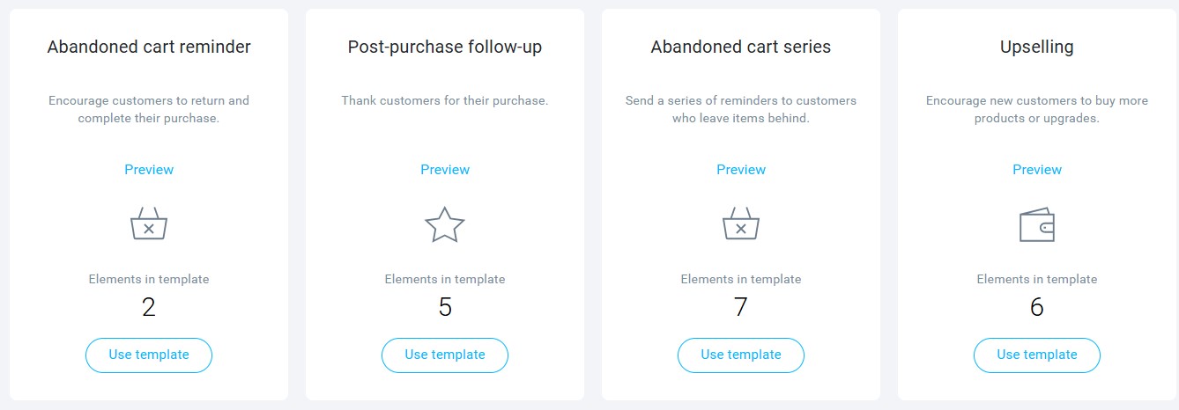Click the Abandoned cart series basket icon
This screenshot has height=410, width=1179.
741,224
